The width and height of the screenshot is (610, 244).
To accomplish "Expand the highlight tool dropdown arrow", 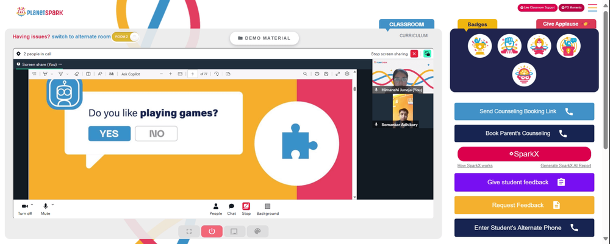I will [52, 74].
